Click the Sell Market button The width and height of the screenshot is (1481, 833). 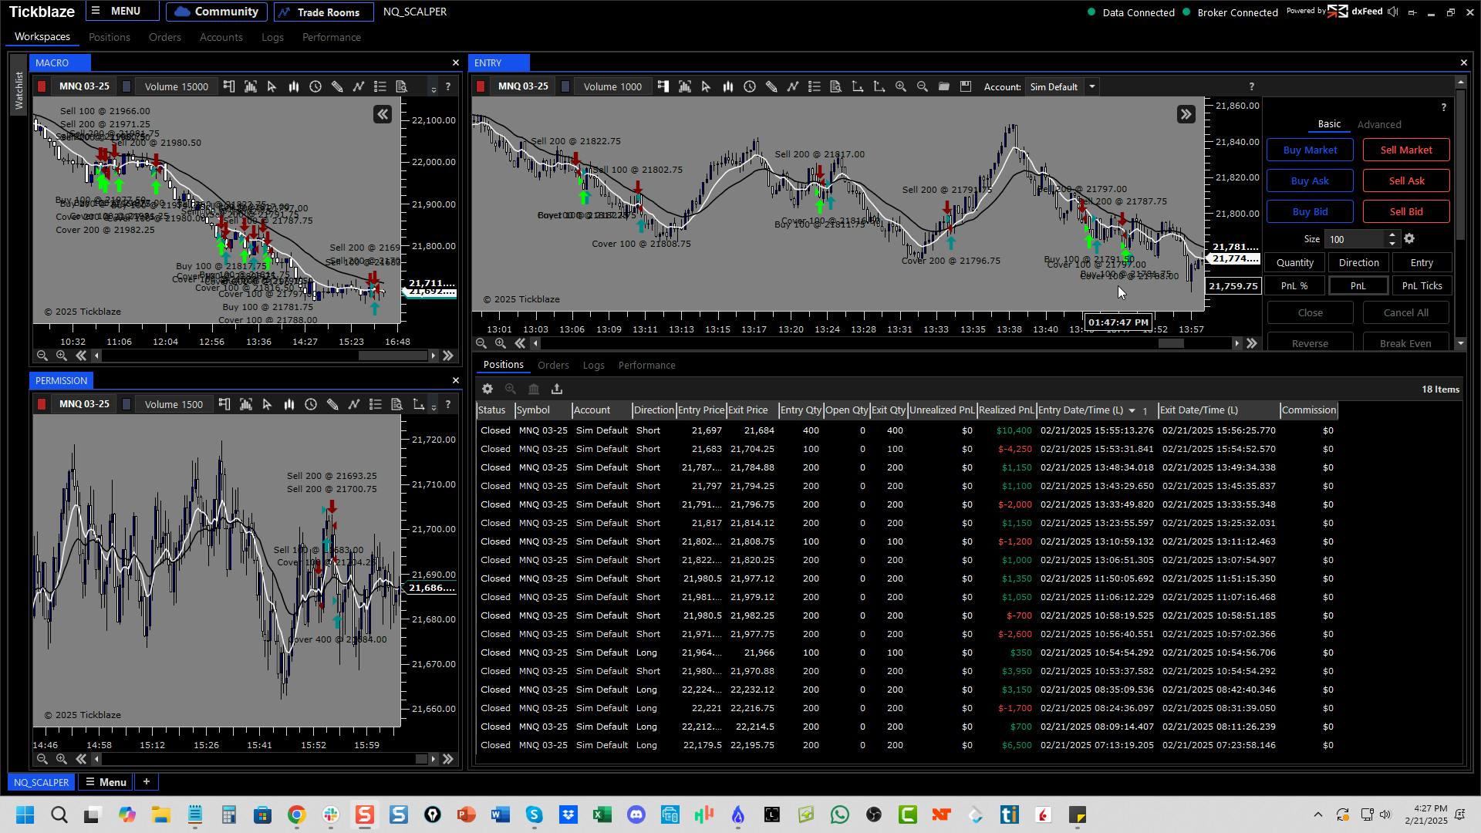point(1406,150)
